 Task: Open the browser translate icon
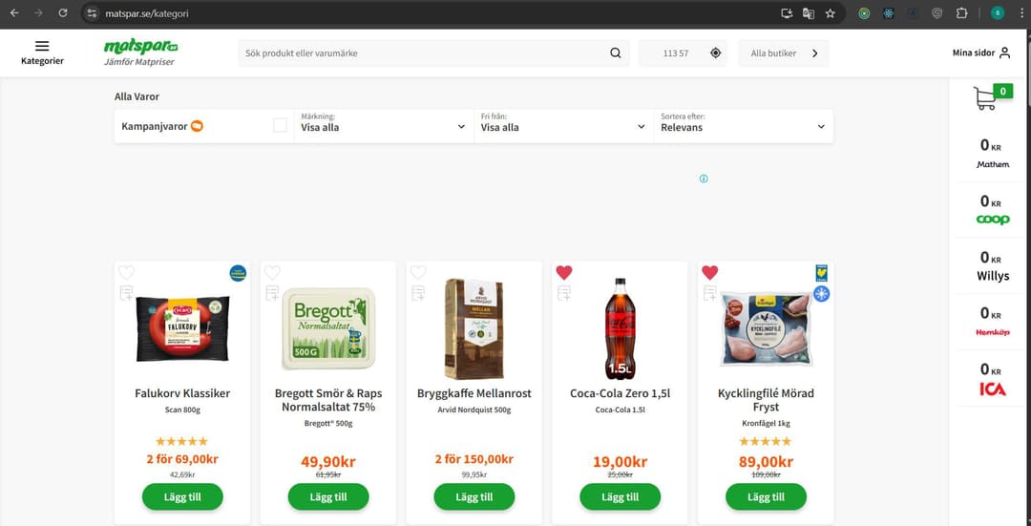click(809, 12)
